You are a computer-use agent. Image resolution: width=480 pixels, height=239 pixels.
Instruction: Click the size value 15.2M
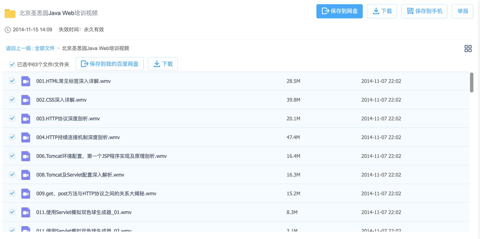pos(293,194)
